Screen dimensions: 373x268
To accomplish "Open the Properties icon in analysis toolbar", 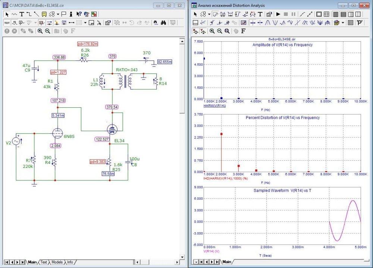I will (x=269, y=14).
